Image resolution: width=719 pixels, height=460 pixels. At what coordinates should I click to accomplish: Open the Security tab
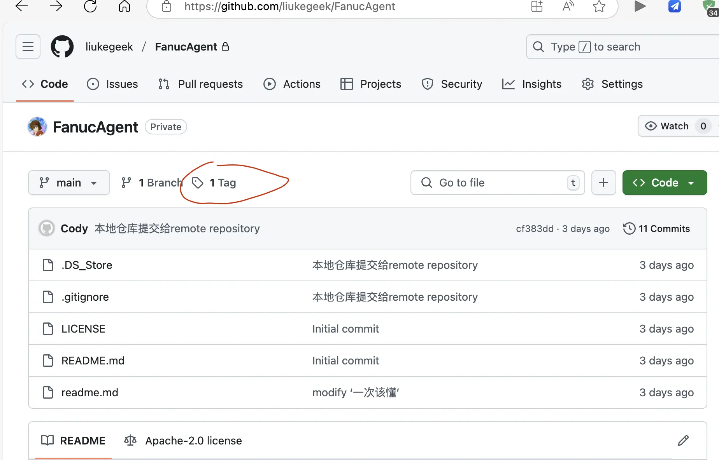(x=452, y=84)
